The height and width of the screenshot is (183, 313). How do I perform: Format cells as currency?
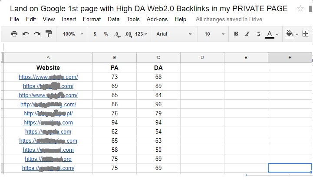(95, 34)
